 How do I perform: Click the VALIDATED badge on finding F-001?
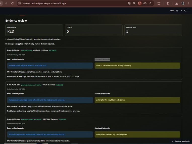pos(53,51)
